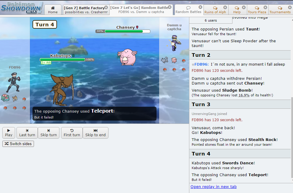
Task: Click Chansey's 84% health bar
Action: coord(123,31)
